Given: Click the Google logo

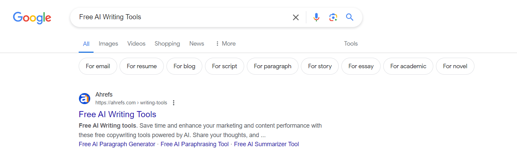Looking at the screenshot, I should pos(32,18).
